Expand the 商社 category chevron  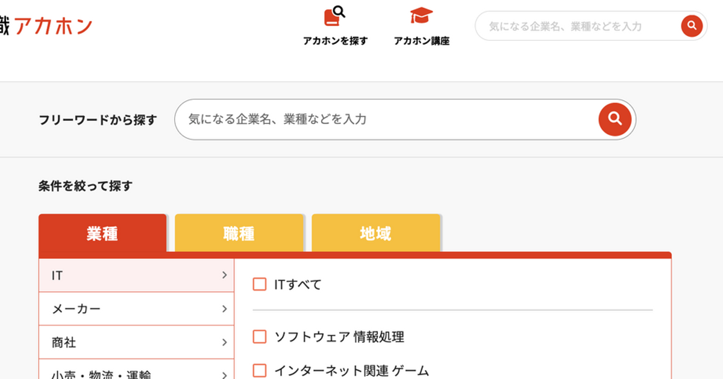tap(224, 342)
